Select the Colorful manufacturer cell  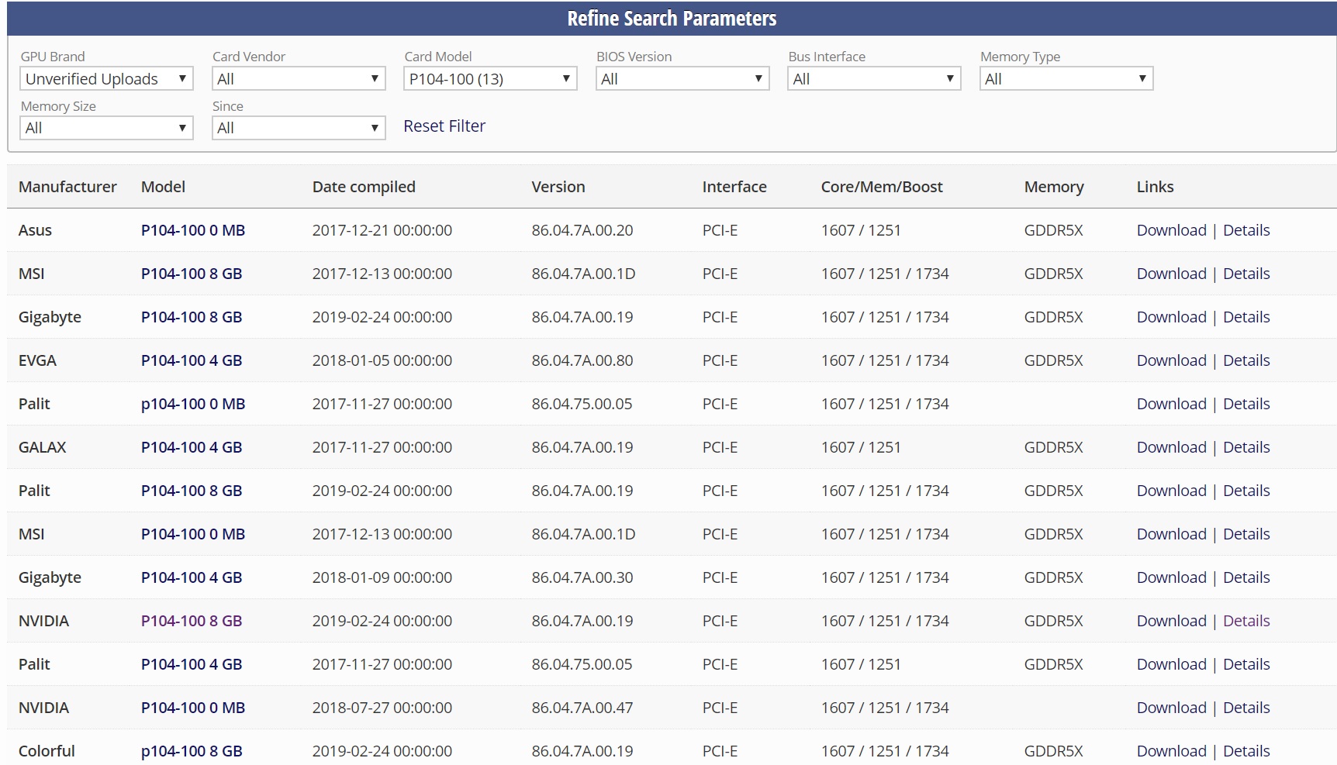coord(47,751)
